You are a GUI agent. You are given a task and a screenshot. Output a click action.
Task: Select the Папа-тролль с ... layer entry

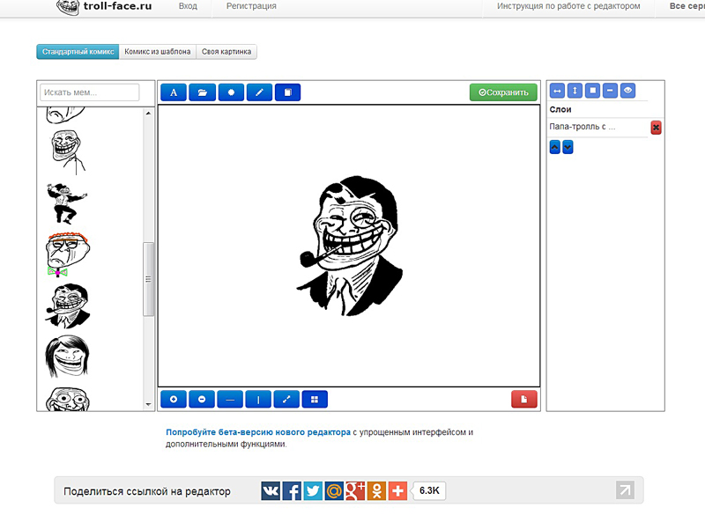583,127
